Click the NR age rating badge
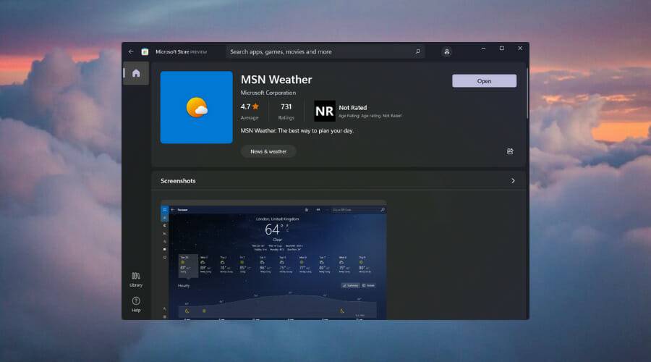 click(x=325, y=111)
